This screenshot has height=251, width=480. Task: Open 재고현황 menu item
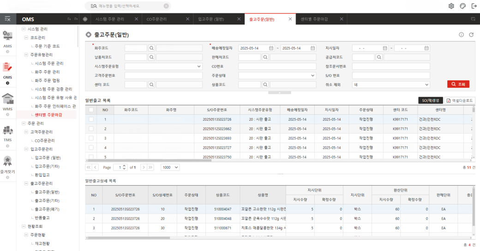pos(42,243)
